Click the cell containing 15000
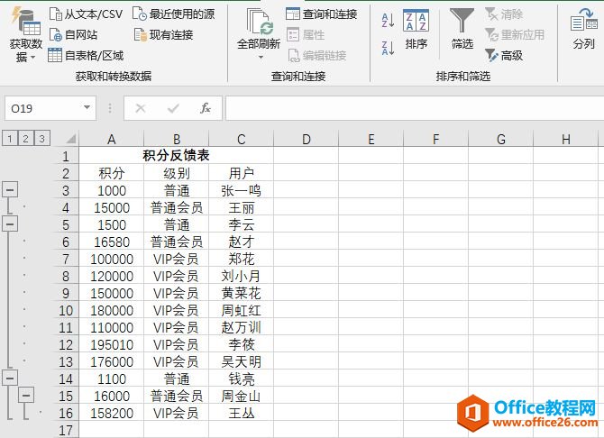The image size is (604, 438). click(111, 207)
